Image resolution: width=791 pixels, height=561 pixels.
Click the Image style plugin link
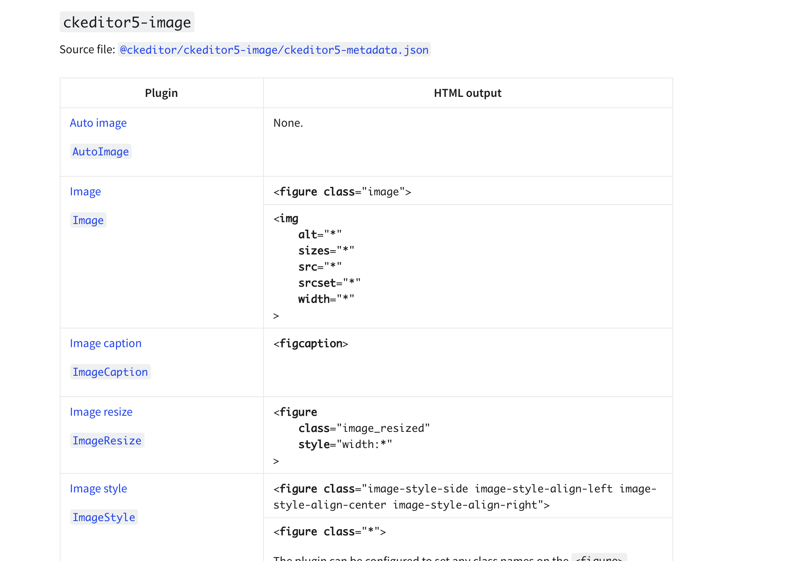(x=98, y=488)
